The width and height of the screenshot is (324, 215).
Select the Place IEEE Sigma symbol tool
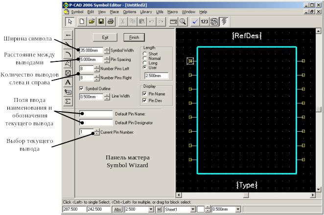pyautogui.click(x=68, y=101)
